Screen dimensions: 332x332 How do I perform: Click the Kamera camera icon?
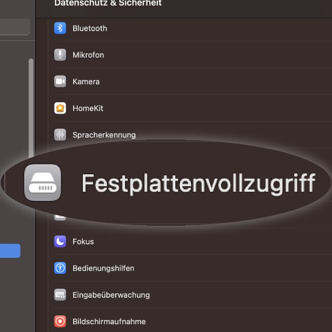point(60,81)
